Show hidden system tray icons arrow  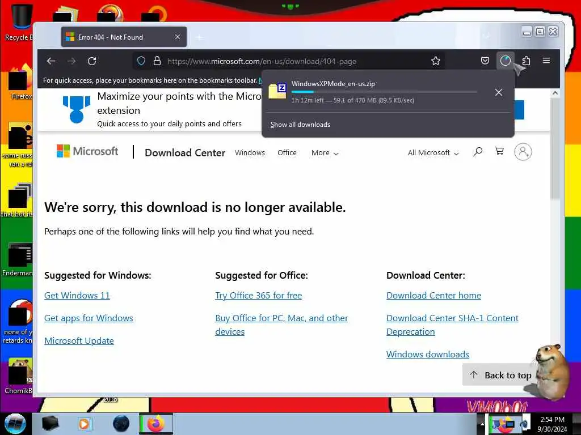click(x=482, y=424)
